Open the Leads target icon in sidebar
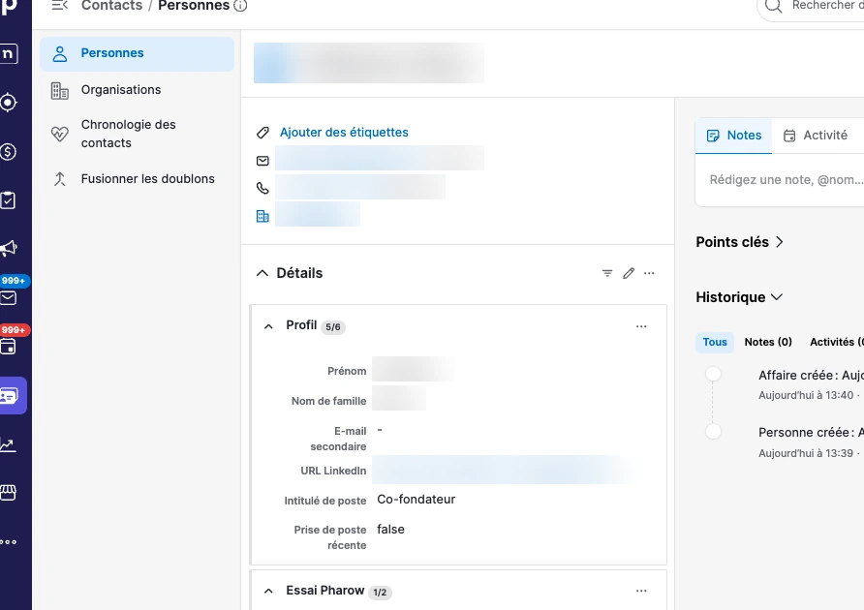 (9, 103)
